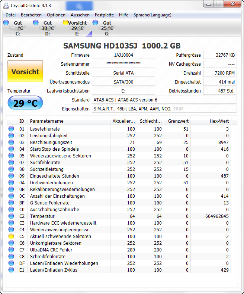Click status icon of Eingeschaltete Stunden
244x294 pixels.
click(11, 176)
